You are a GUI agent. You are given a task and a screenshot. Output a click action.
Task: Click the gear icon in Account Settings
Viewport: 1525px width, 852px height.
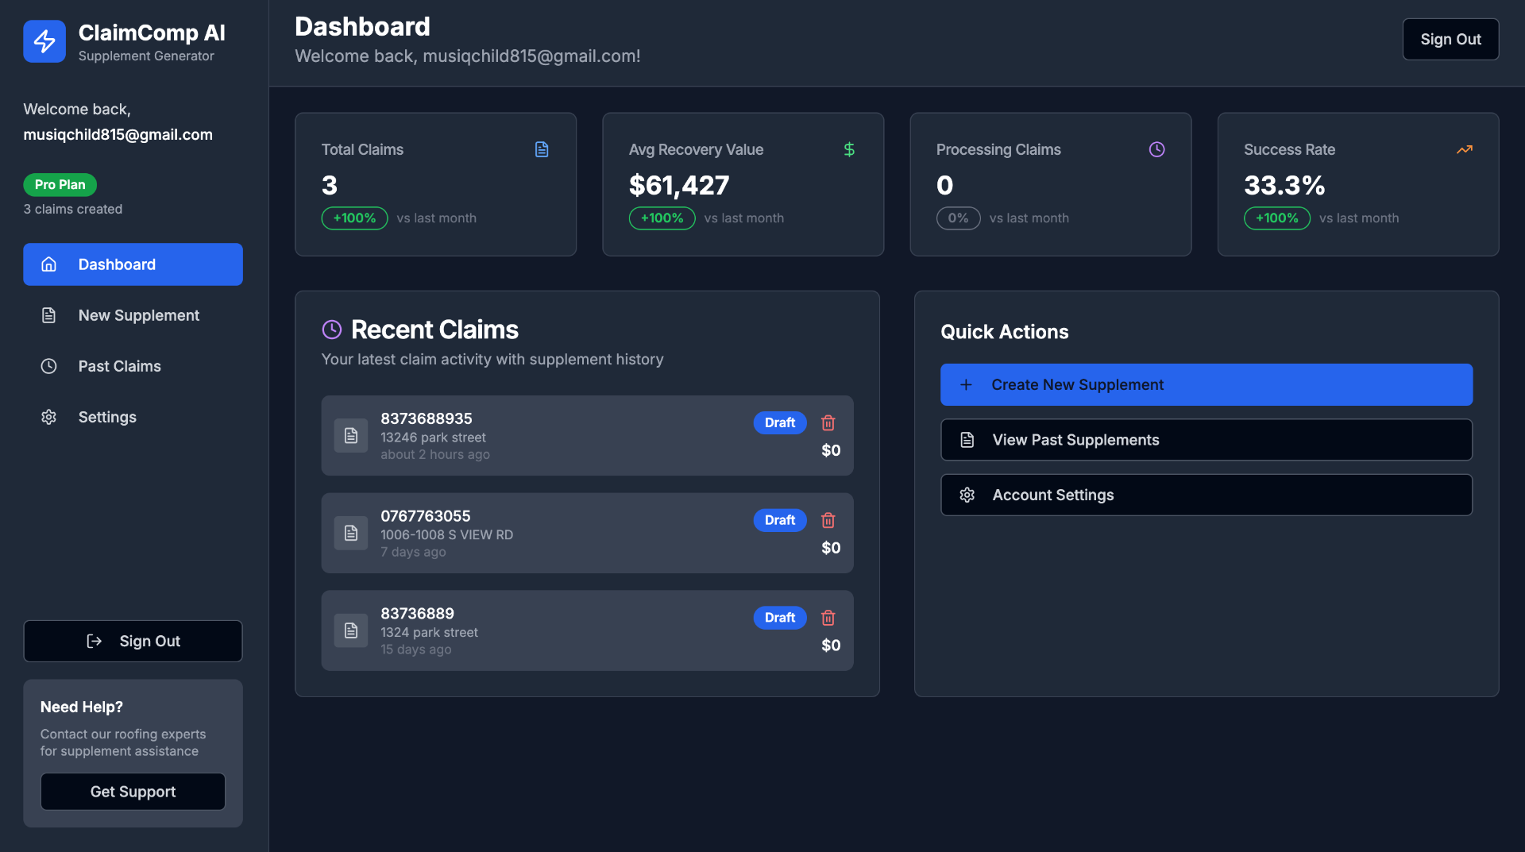click(x=967, y=495)
